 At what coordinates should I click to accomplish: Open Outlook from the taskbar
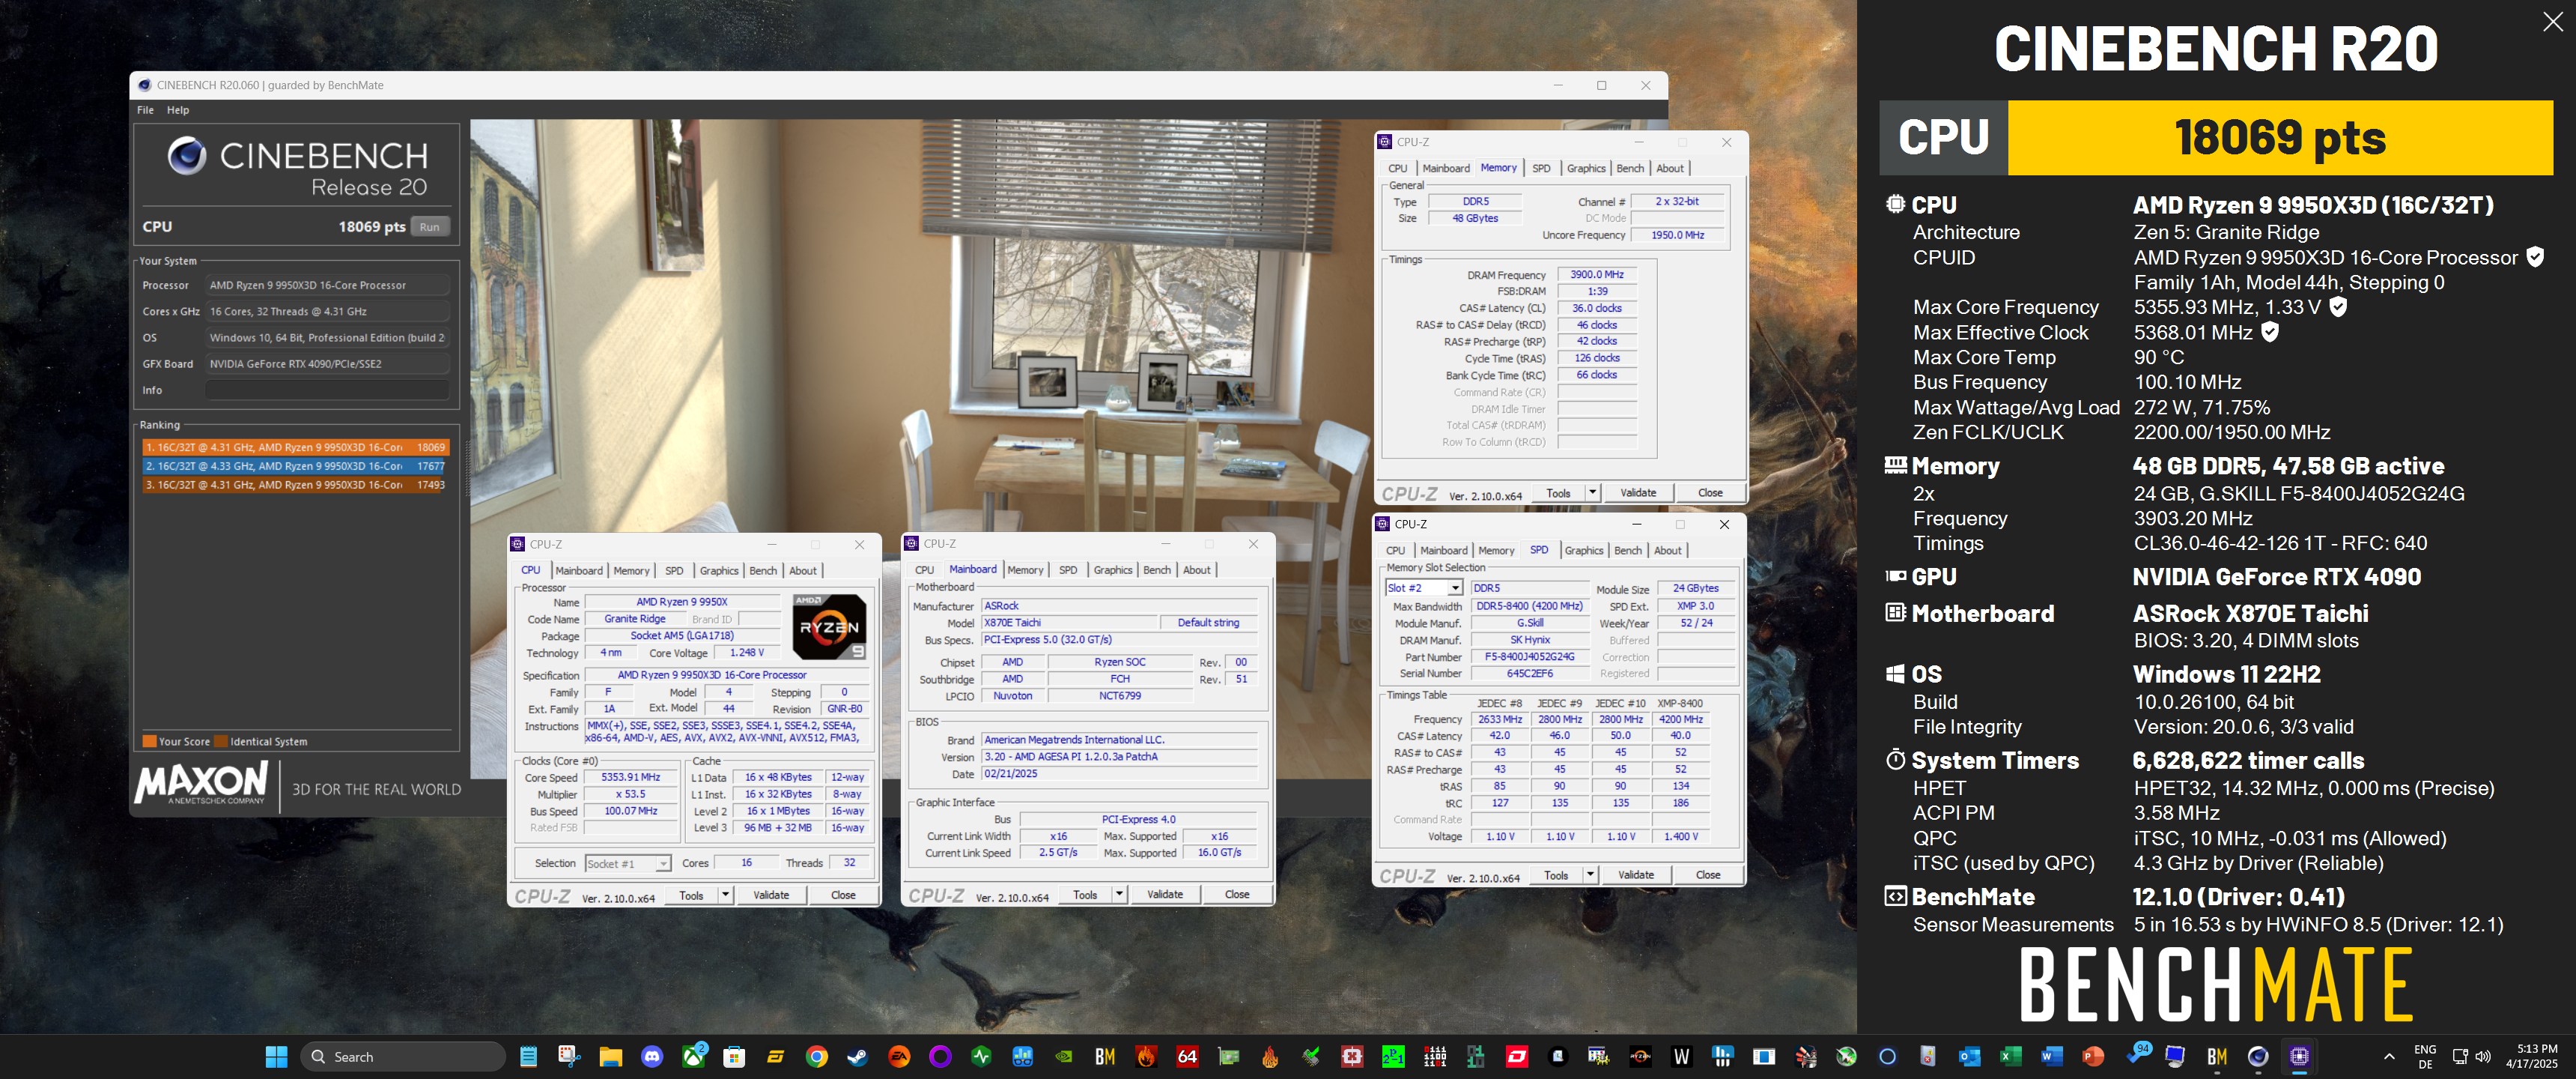(x=1969, y=1056)
